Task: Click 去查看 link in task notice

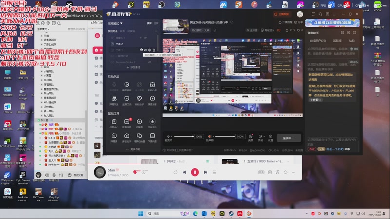Action: pyautogui.click(x=315, y=100)
